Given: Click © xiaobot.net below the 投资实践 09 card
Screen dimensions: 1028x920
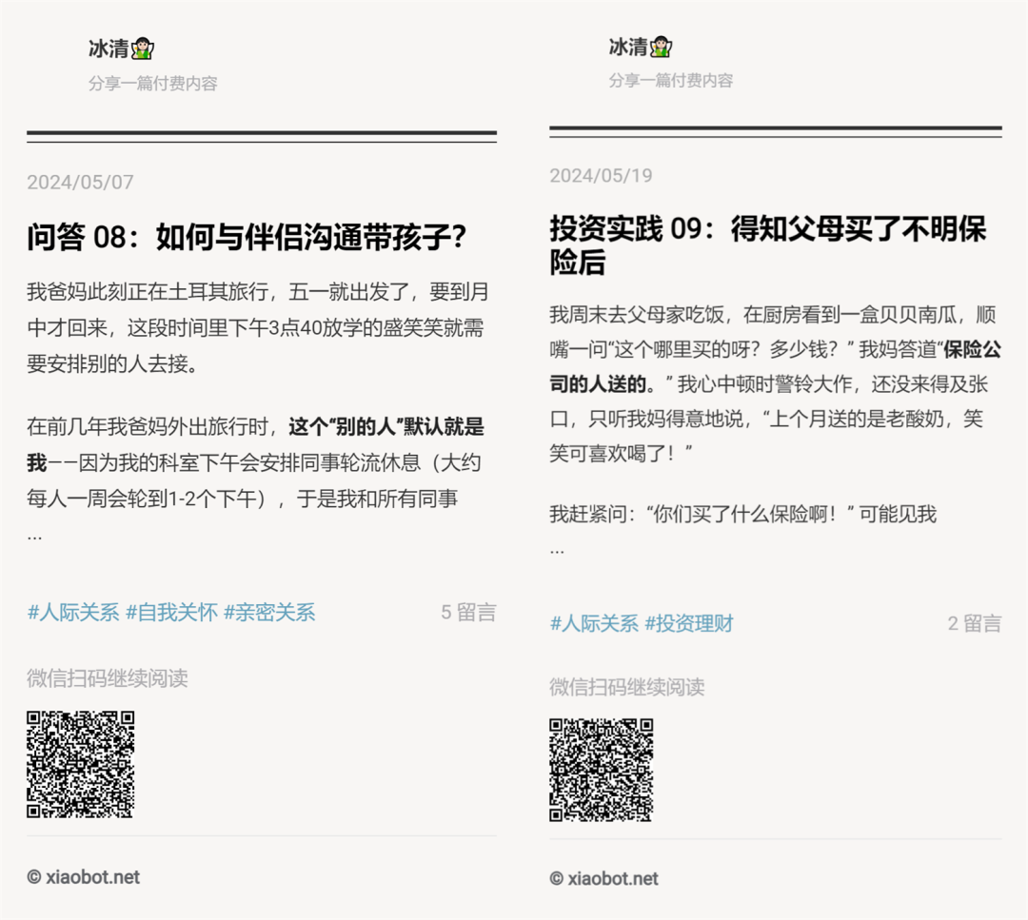Looking at the screenshot, I should tap(603, 879).
